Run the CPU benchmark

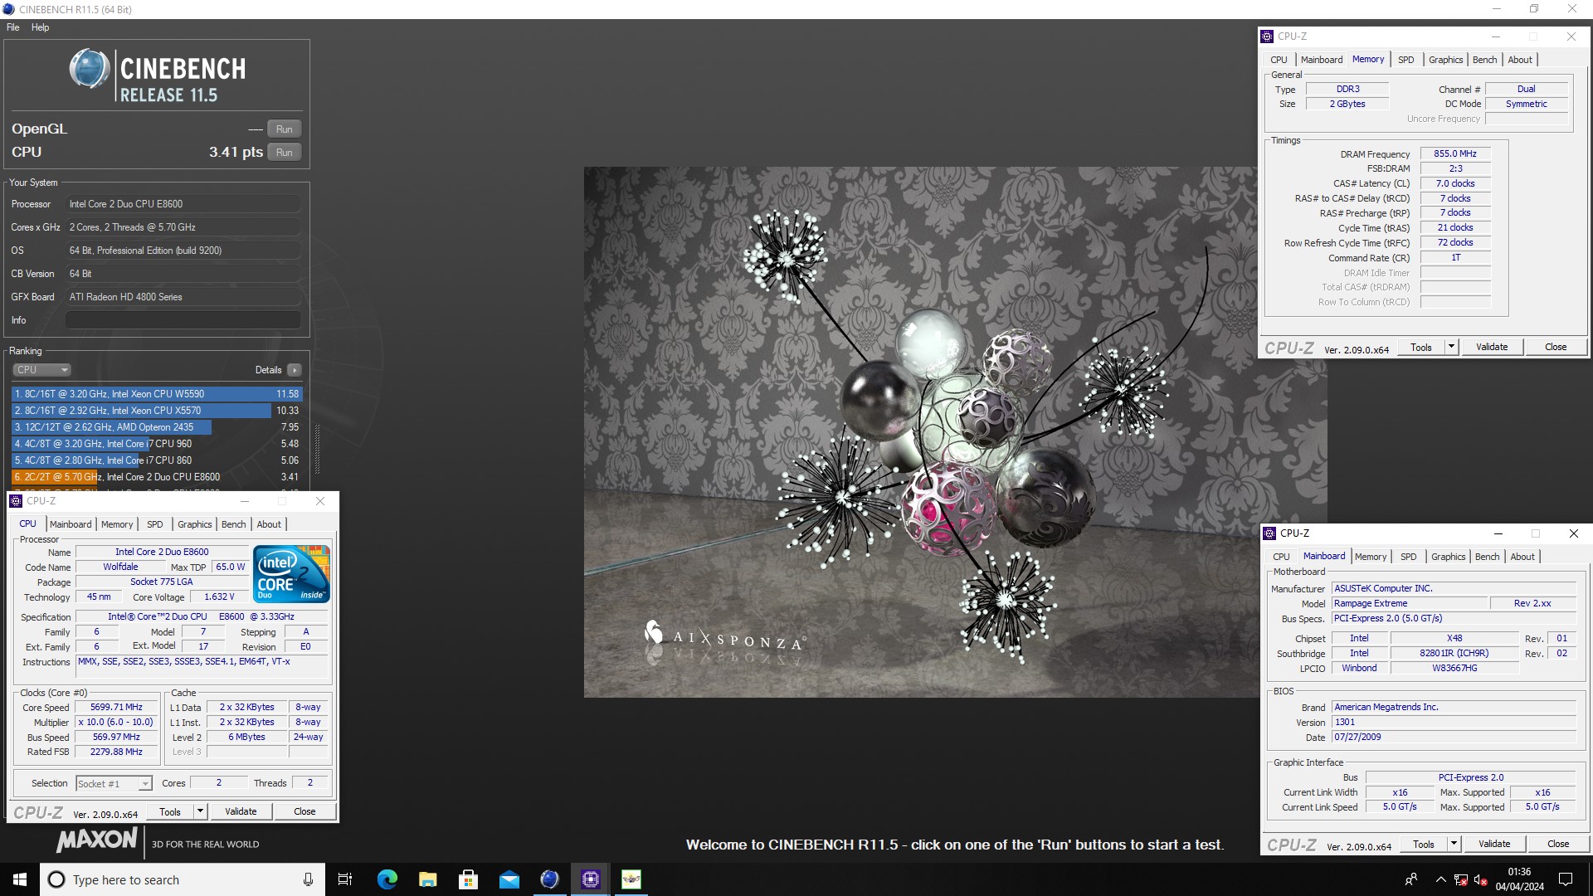[284, 153]
